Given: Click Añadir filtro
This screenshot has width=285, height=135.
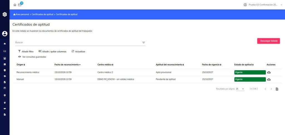Looking at the screenshot, I should tap(26, 52).
